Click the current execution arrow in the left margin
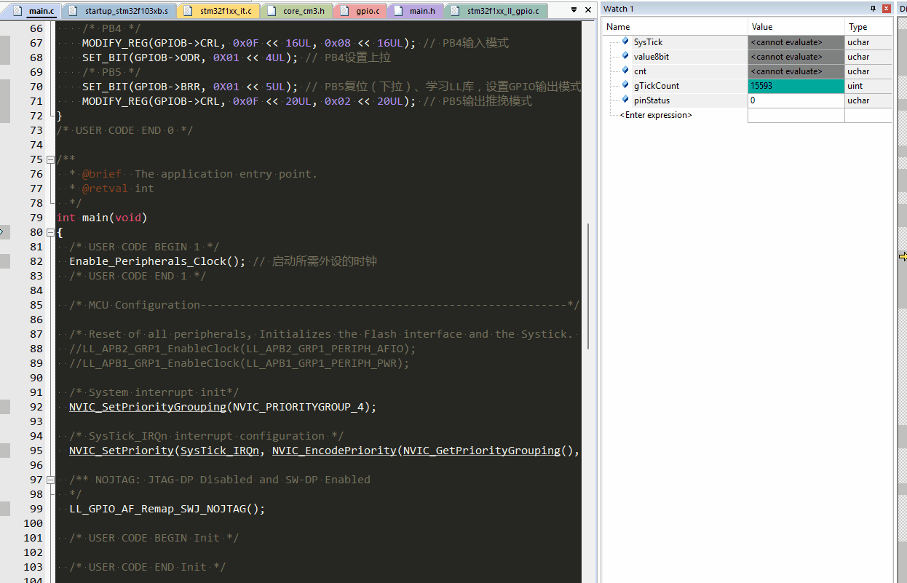The width and height of the screenshot is (907, 583). (3, 231)
